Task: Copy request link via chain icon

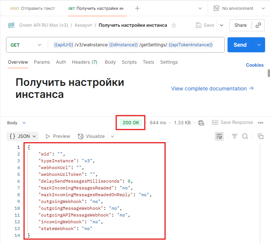Action: click(258, 25)
